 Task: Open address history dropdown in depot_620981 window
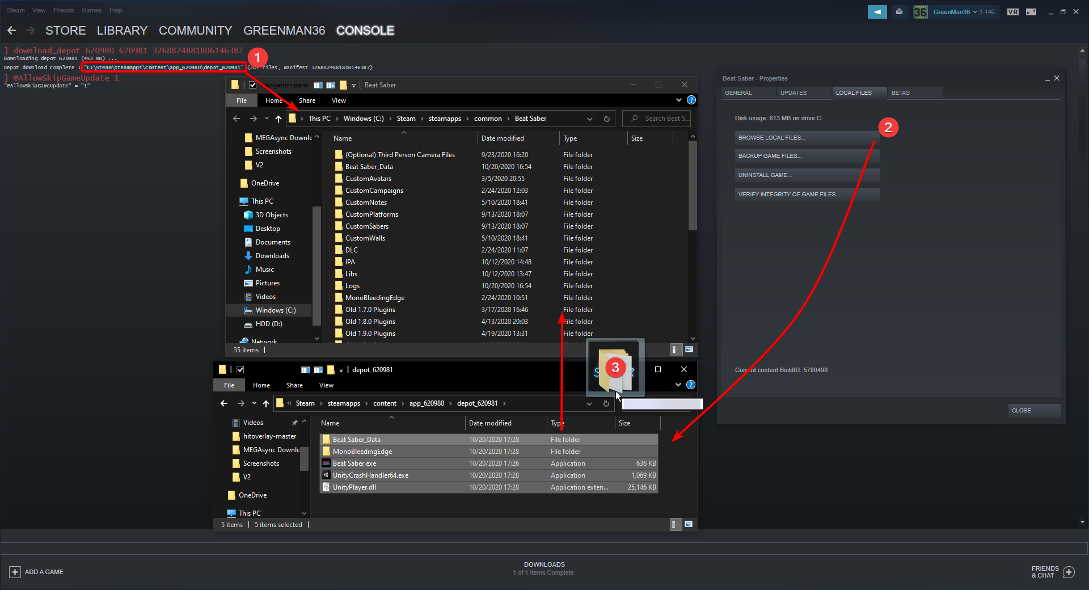coord(589,403)
